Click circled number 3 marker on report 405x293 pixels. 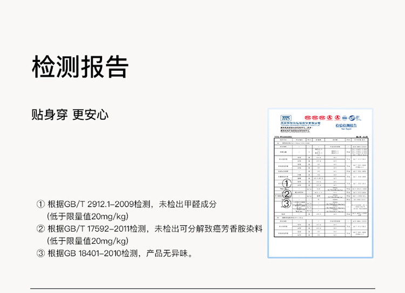(287, 203)
